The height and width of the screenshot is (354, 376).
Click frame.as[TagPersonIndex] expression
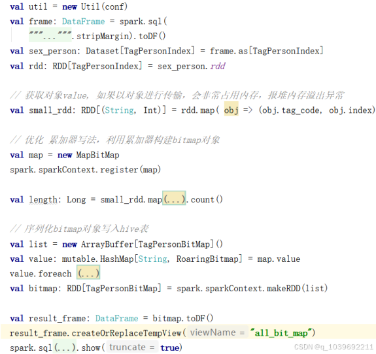tap(266, 51)
